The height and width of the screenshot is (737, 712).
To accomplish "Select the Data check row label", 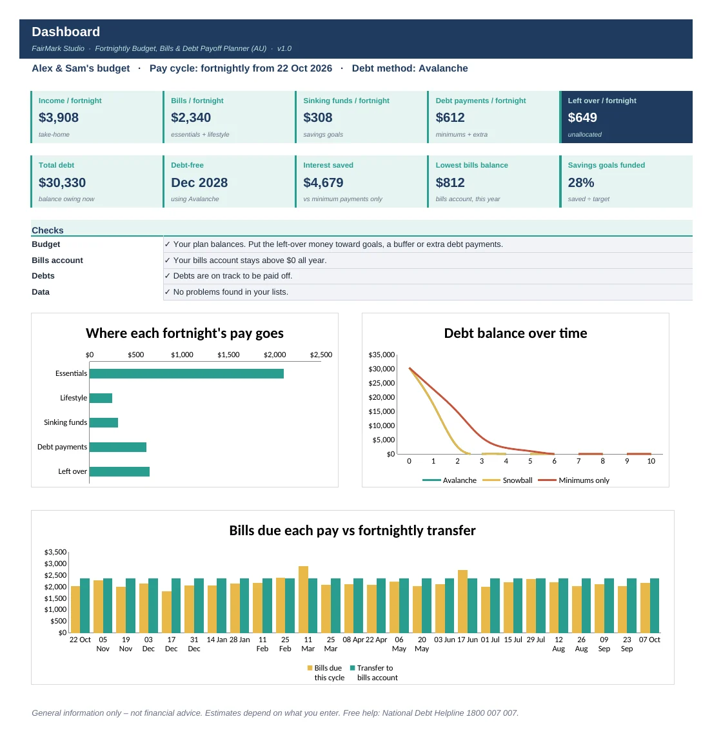I will (41, 292).
